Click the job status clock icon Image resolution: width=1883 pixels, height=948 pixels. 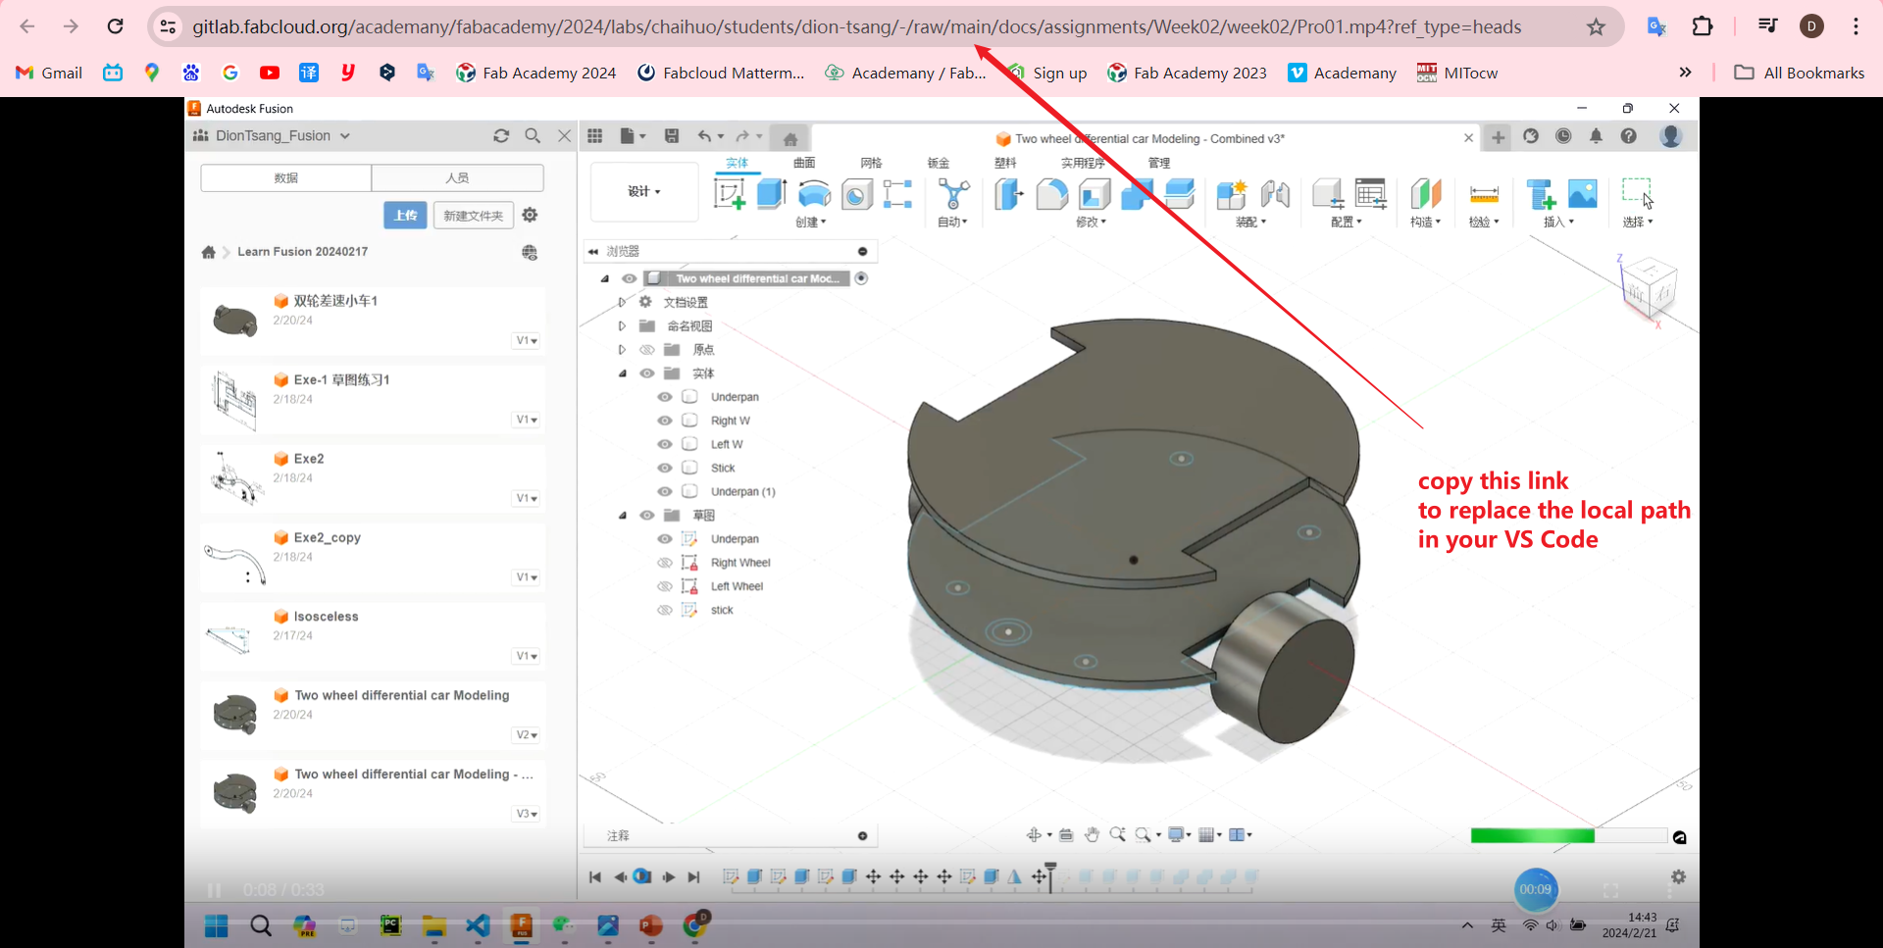tap(1563, 136)
